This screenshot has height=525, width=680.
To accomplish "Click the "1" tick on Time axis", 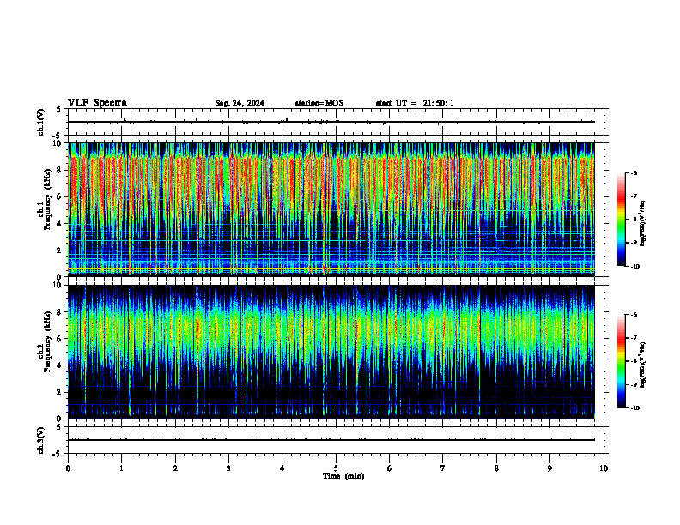I will 121,468.
